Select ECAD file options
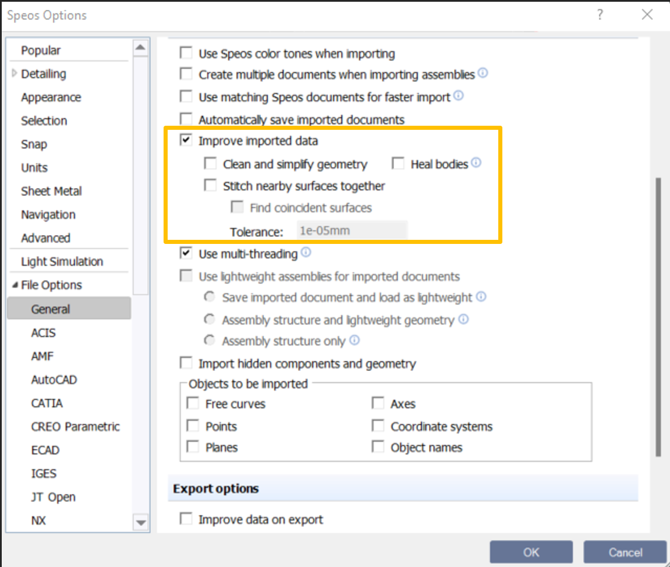 (45, 451)
